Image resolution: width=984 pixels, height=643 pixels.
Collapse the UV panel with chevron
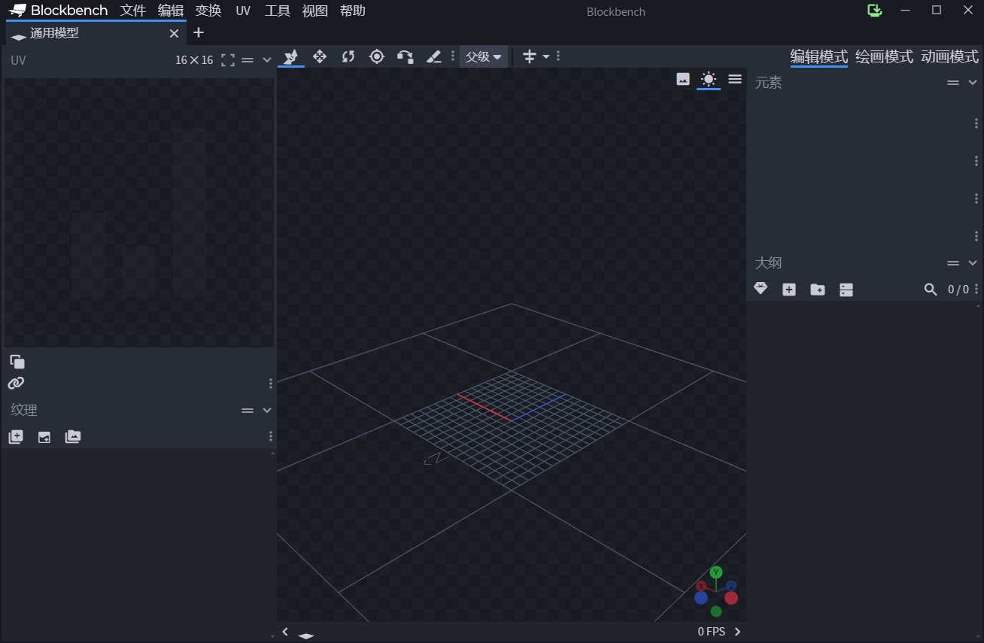click(x=266, y=60)
